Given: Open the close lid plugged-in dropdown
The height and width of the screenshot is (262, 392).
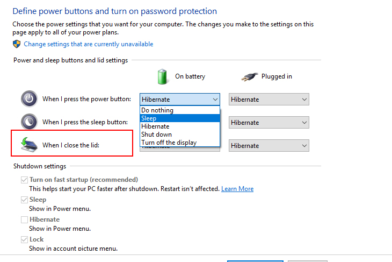Looking at the screenshot, I should tap(268, 145).
